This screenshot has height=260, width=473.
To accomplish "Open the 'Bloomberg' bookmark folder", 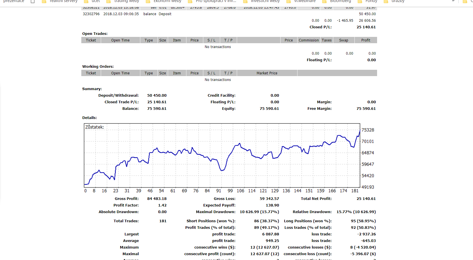I will click(336, 1).
